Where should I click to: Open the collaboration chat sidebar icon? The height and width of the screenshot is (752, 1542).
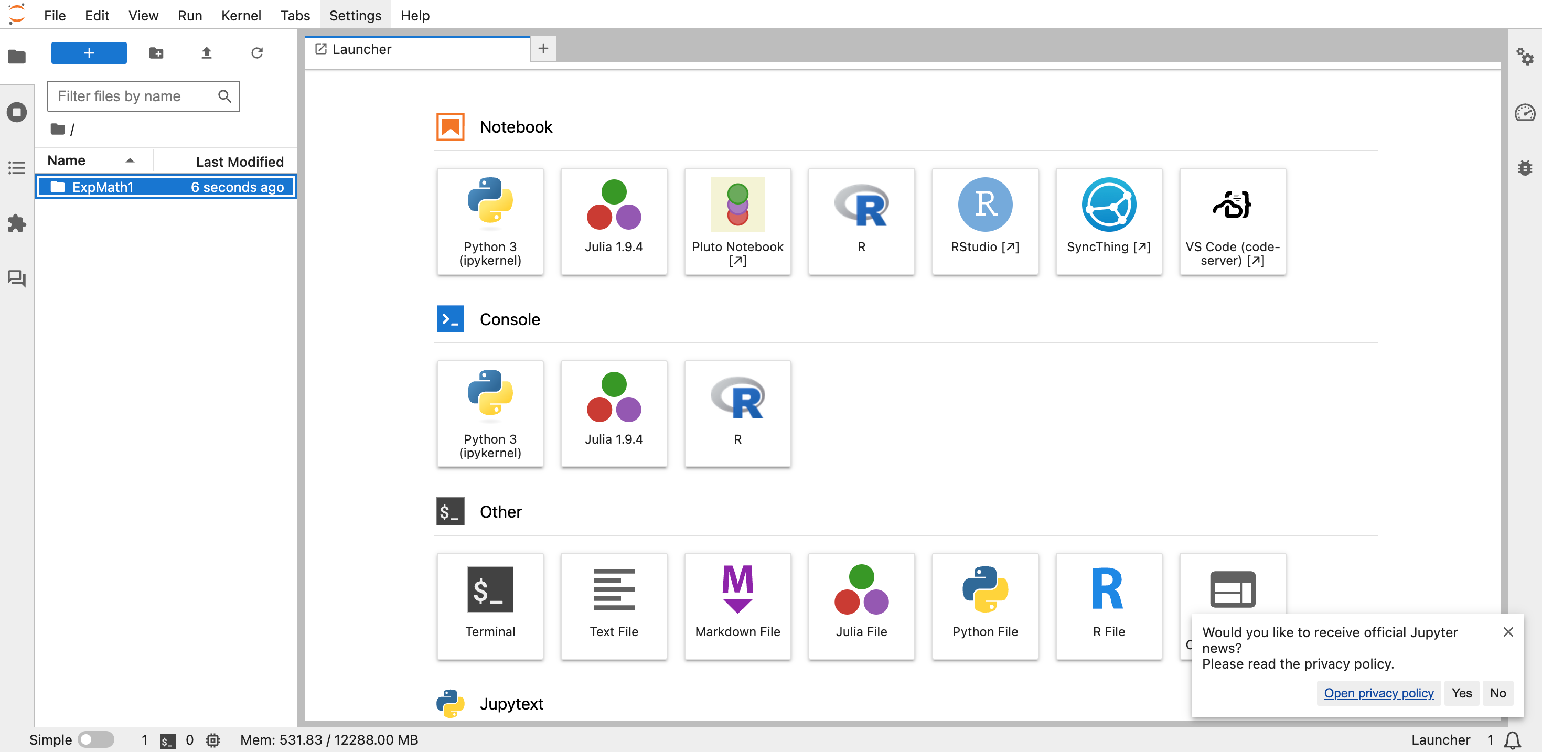pyautogui.click(x=17, y=278)
